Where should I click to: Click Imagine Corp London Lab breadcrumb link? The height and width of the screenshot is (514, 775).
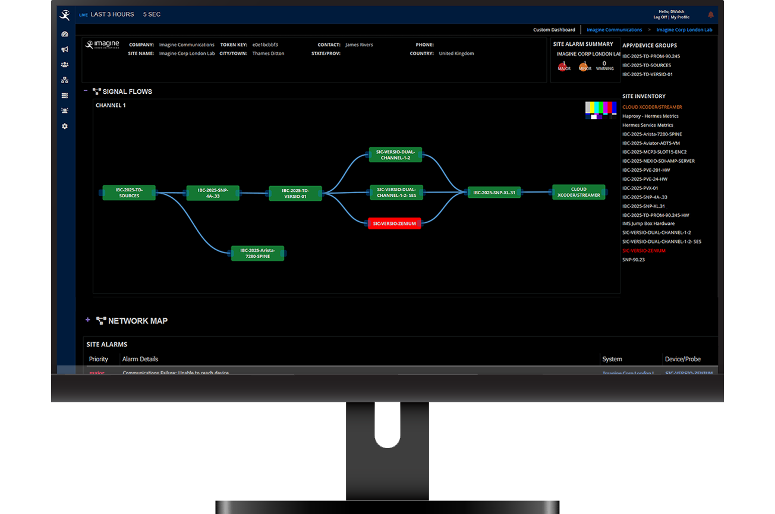[x=684, y=30]
